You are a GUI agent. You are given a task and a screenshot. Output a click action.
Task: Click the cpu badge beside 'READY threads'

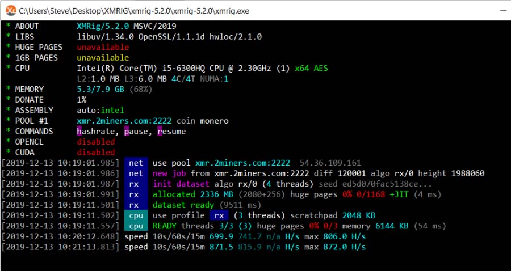pyautogui.click(x=136, y=226)
